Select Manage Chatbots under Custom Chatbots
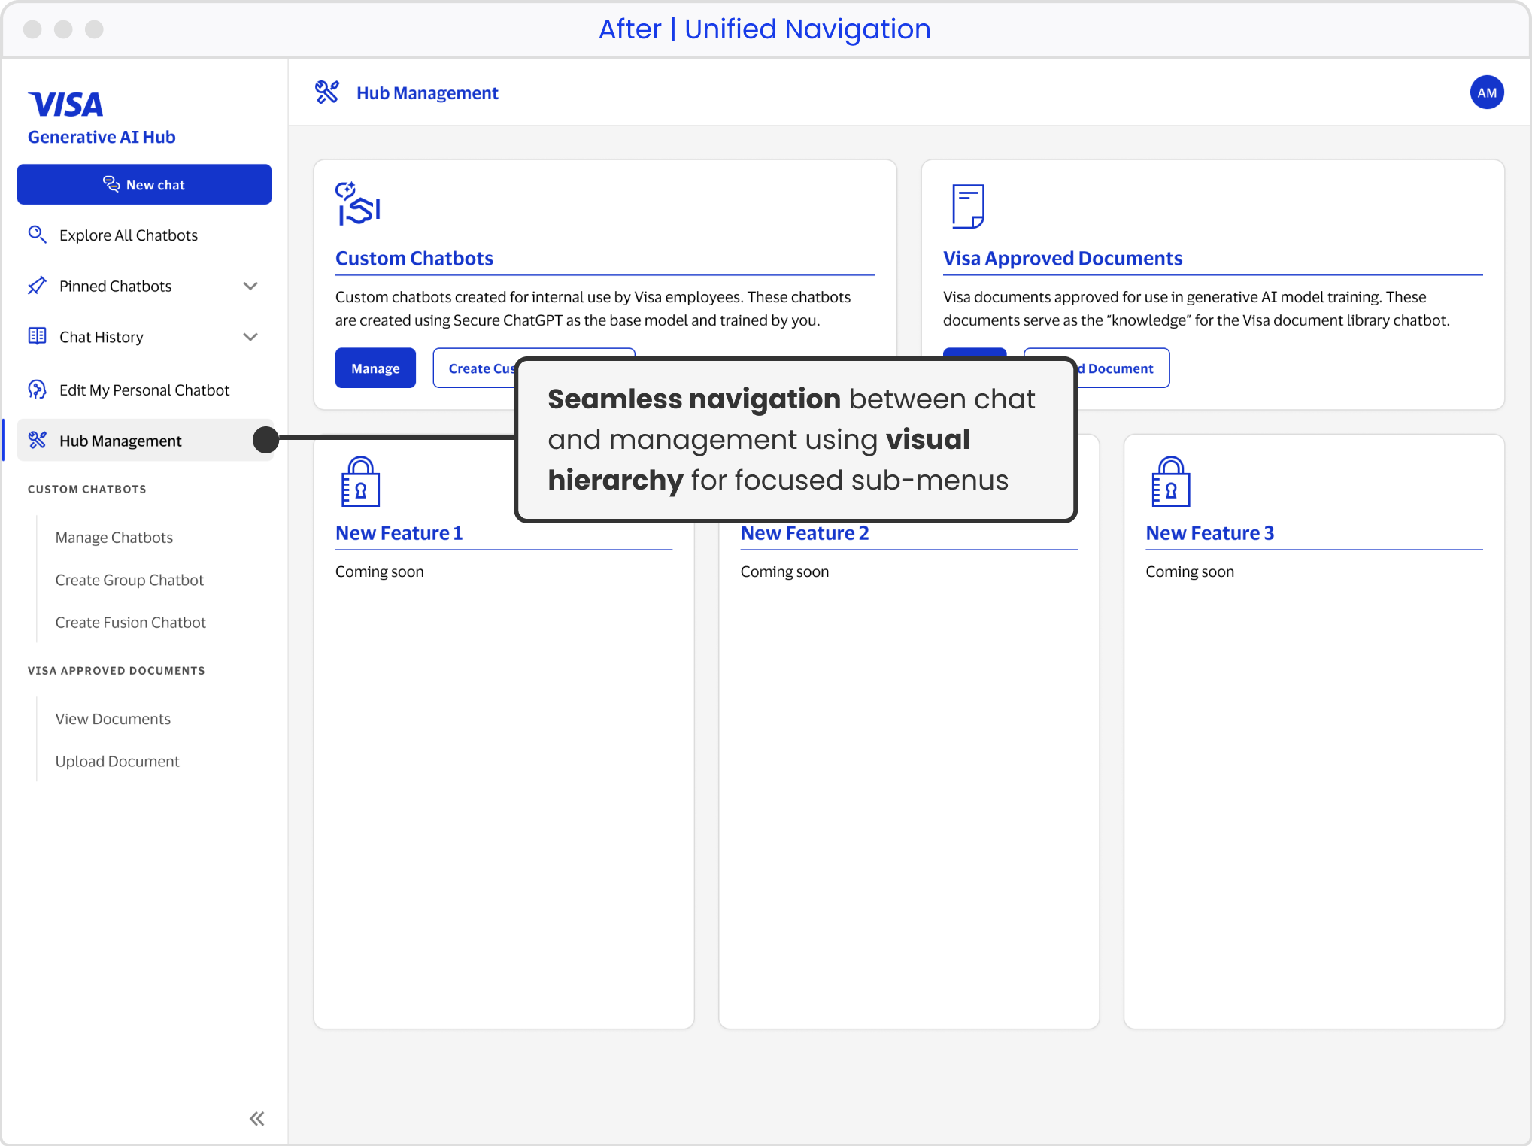1532x1146 pixels. [x=114, y=537]
